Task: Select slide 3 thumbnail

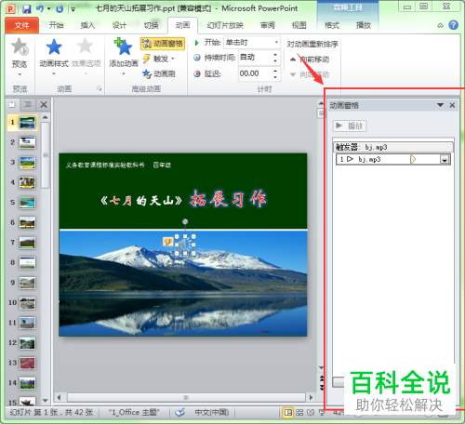Action: tap(27, 163)
